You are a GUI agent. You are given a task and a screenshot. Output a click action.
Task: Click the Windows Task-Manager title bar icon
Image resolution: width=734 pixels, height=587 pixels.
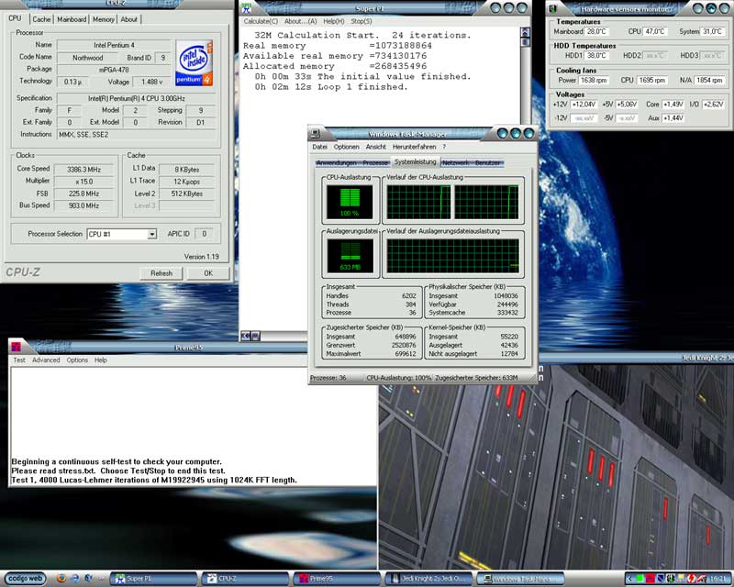[316, 134]
